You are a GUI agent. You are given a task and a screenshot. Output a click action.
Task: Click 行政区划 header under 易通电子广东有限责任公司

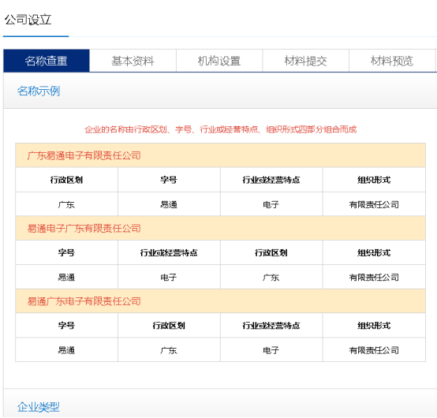click(271, 252)
